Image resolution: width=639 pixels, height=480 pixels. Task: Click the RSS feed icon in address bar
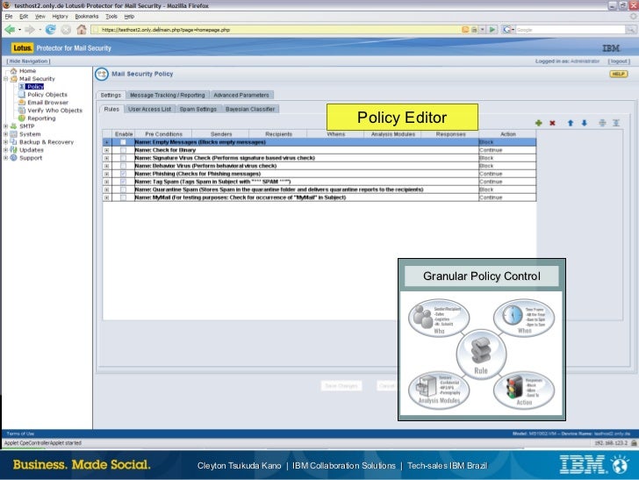[x=465, y=29]
